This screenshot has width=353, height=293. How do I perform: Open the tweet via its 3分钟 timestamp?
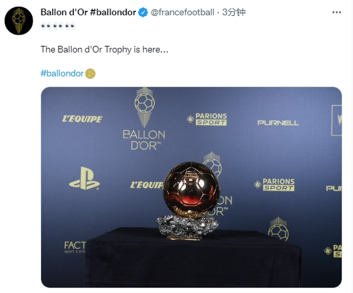point(234,12)
